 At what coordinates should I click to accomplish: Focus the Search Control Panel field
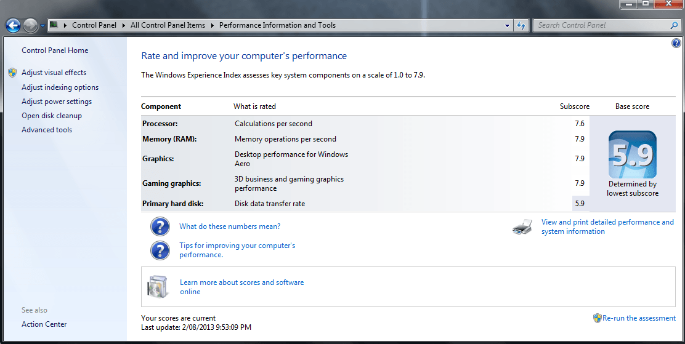click(x=602, y=25)
